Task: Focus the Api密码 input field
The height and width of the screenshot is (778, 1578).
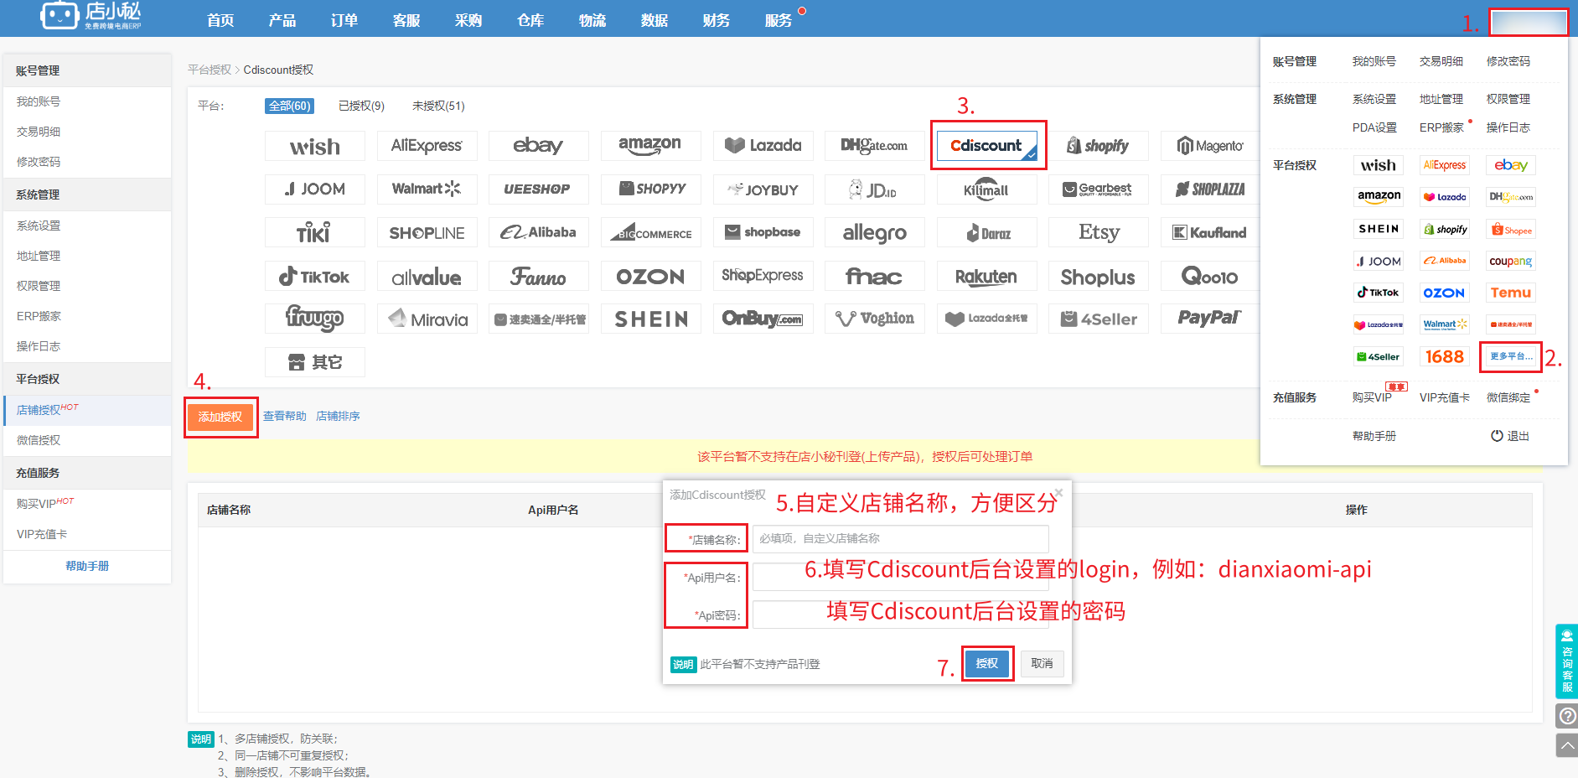Action: tap(900, 615)
